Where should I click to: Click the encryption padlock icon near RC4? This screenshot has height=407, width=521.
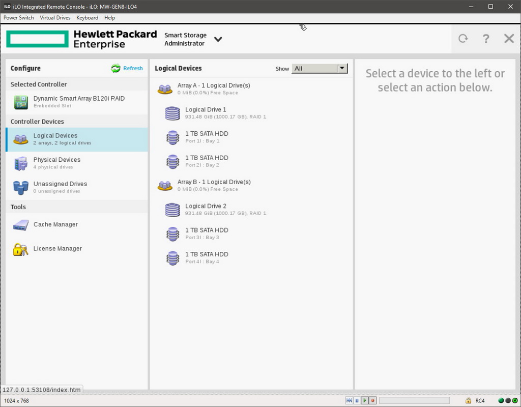coord(468,400)
